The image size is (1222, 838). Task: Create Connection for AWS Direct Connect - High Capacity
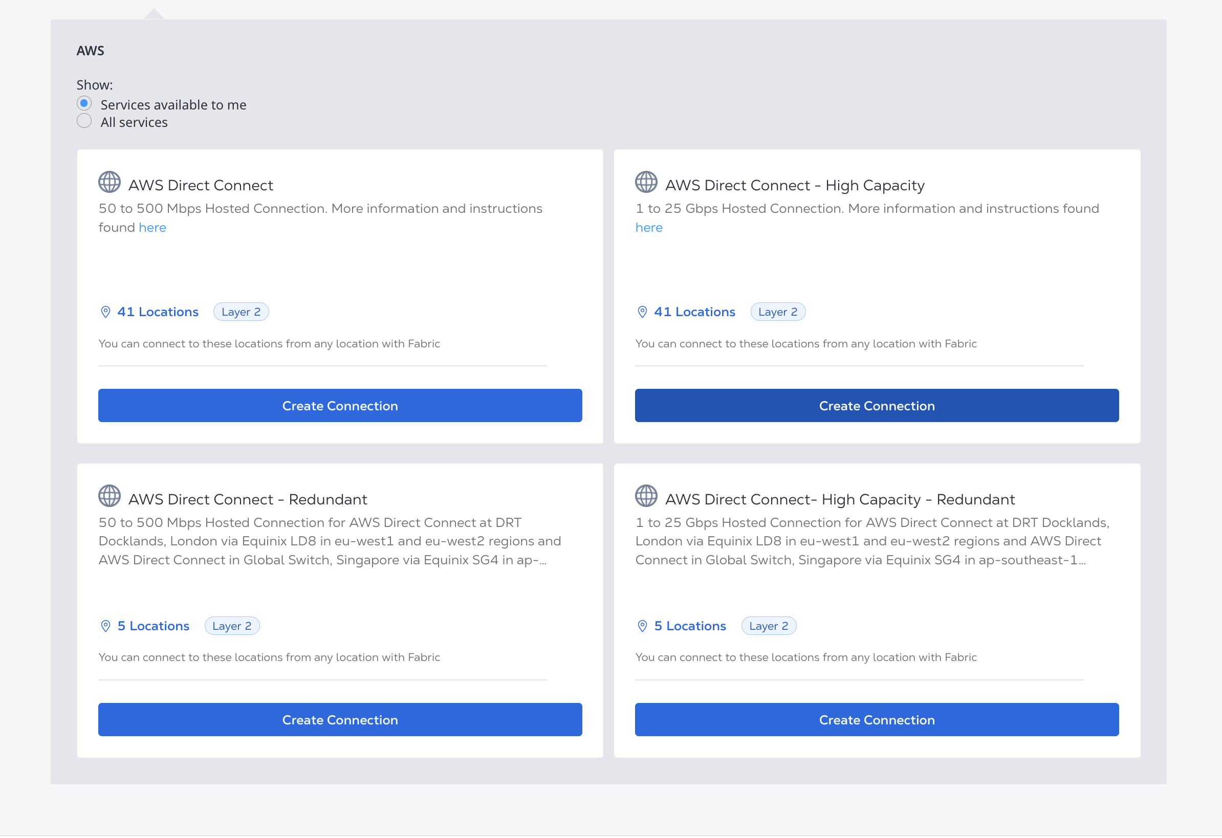click(878, 406)
